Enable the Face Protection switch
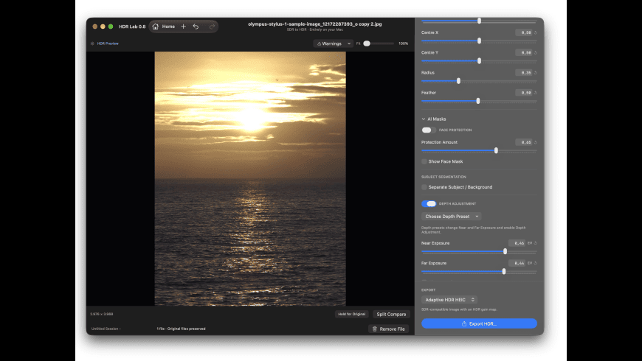 [x=428, y=130]
